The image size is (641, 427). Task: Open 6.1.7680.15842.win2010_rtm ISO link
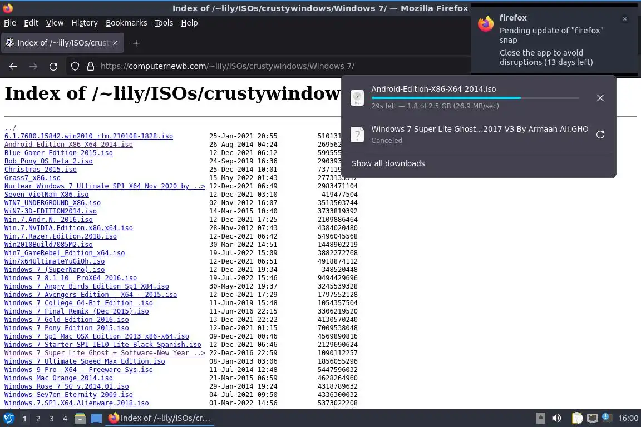pyautogui.click(x=88, y=136)
